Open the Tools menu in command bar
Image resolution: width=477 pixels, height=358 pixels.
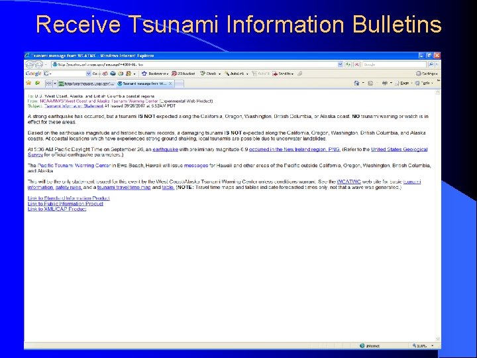[424, 83]
